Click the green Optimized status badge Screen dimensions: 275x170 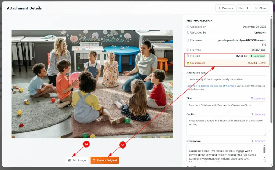tap(257, 56)
